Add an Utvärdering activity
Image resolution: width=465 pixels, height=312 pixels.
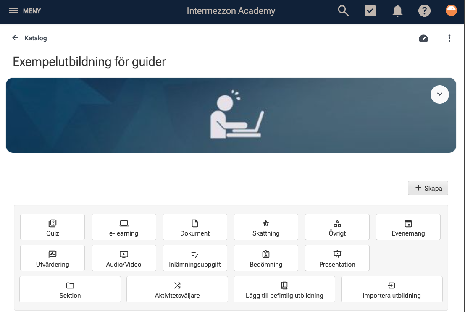point(53,258)
